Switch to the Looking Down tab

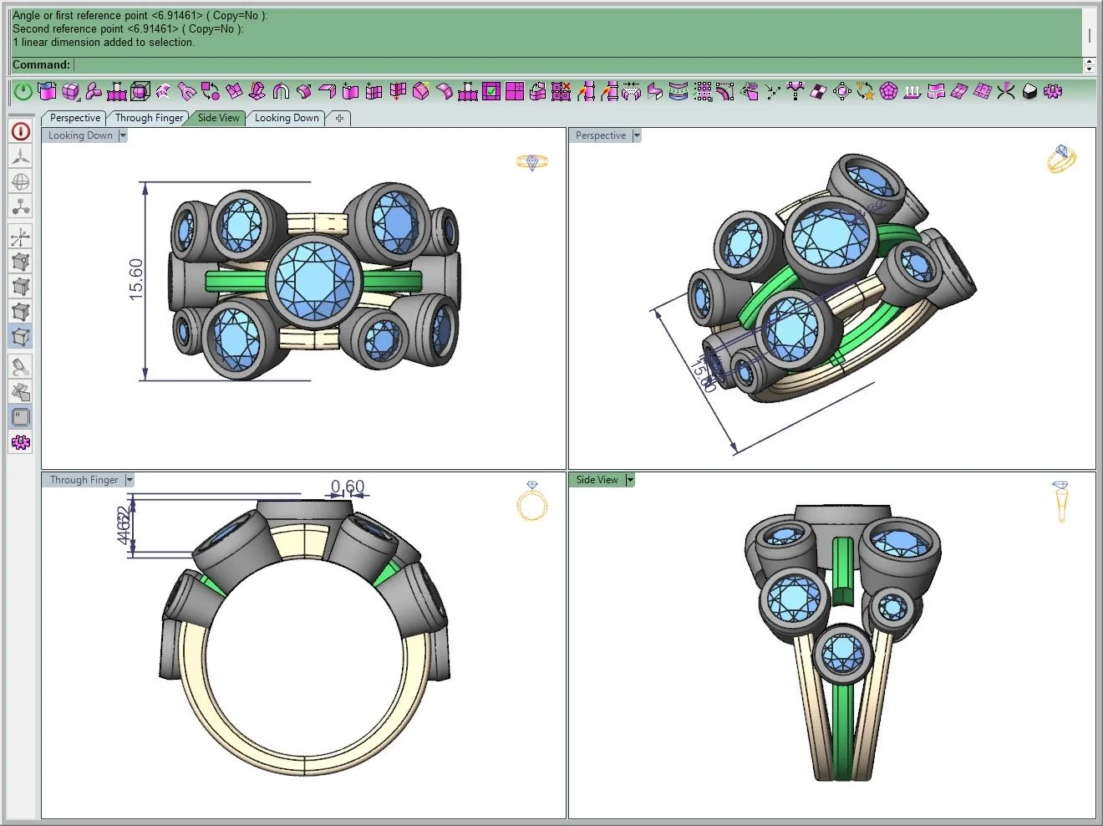point(287,118)
